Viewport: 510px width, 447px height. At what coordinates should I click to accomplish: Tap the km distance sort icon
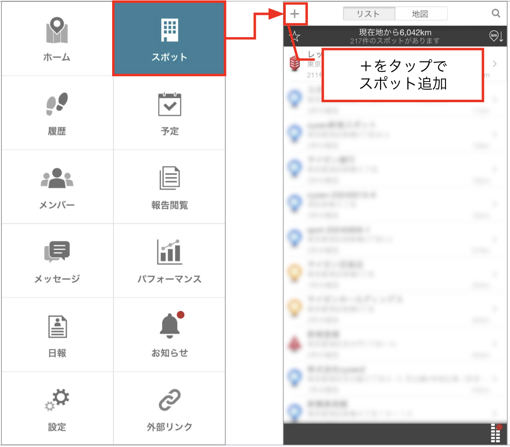click(496, 36)
